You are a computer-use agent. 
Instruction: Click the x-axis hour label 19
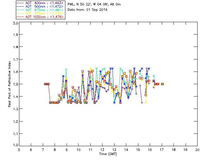point(186,150)
